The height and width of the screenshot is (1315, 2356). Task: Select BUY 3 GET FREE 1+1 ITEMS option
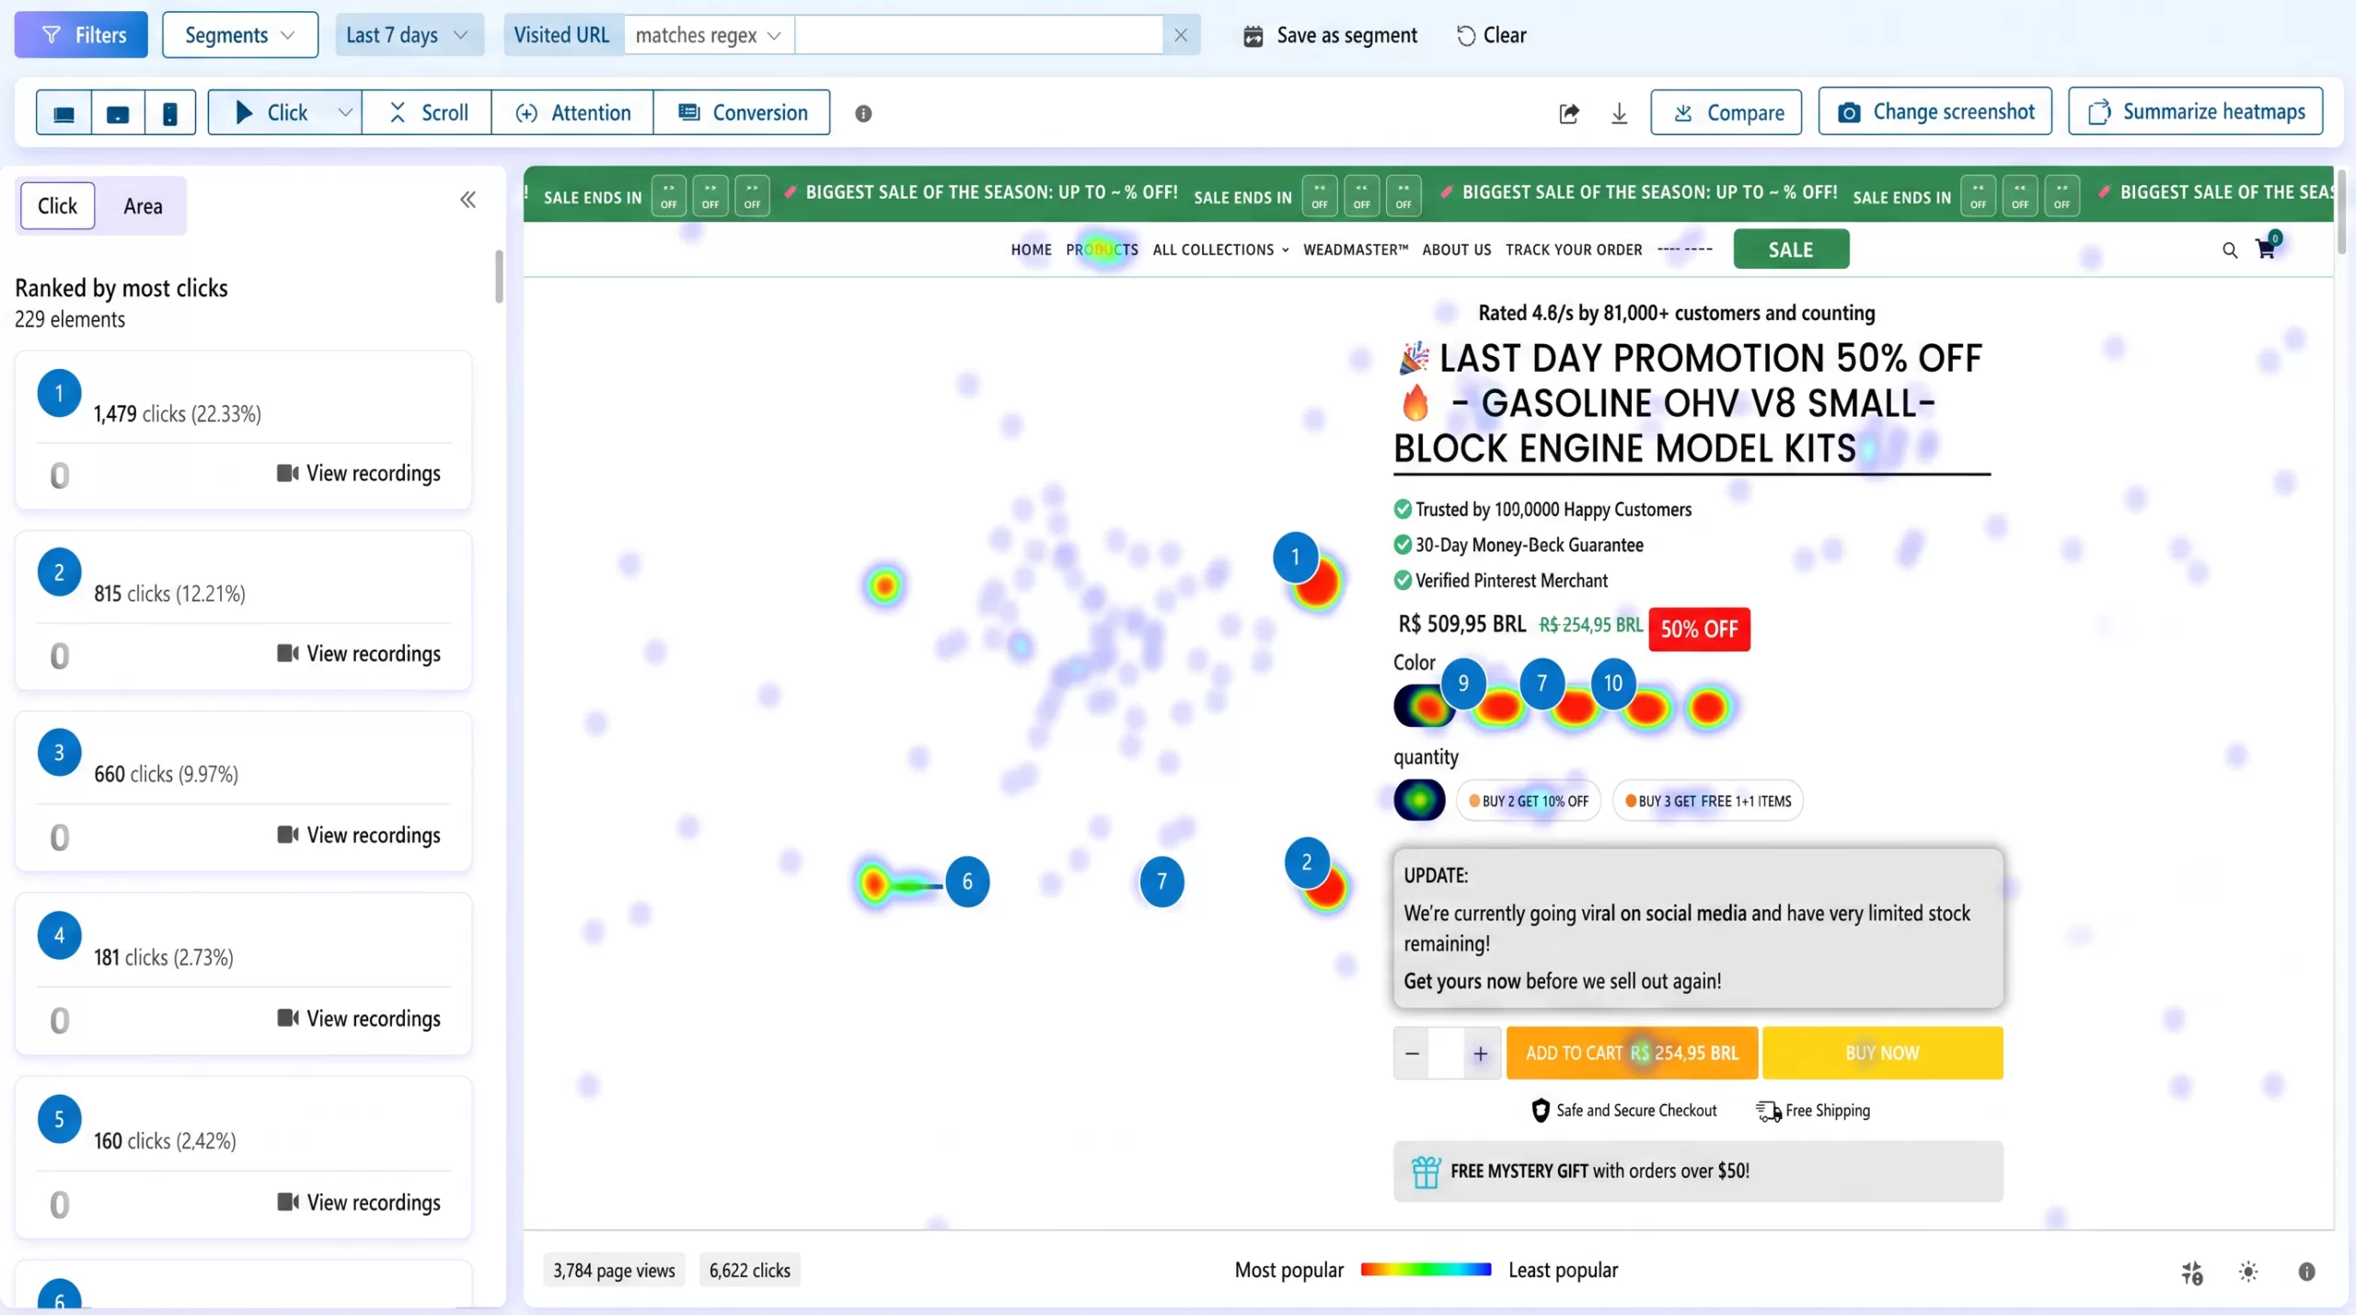click(x=1708, y=801)
